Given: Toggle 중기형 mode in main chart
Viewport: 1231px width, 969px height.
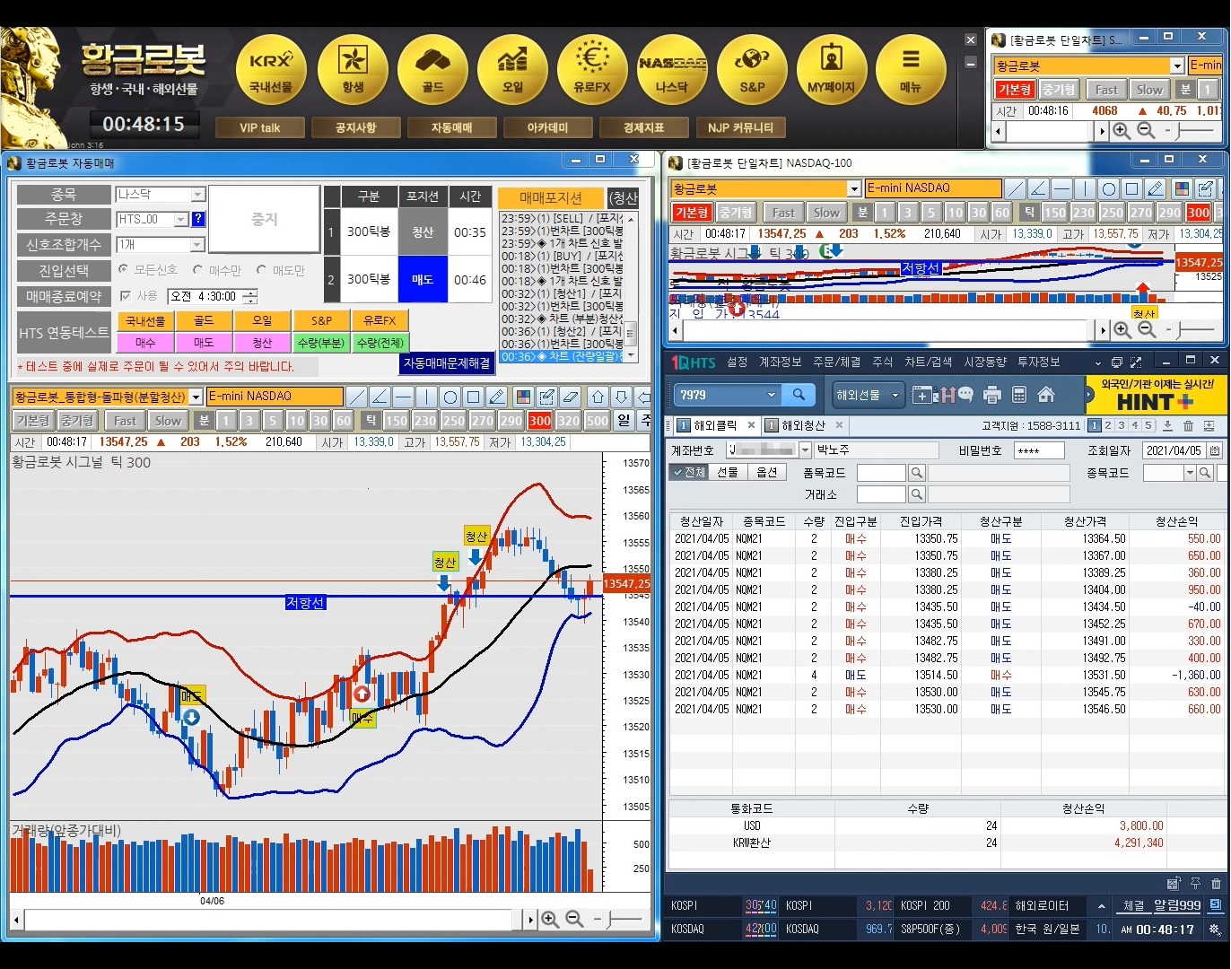Looking at the screenshot, I should (77, 421).
